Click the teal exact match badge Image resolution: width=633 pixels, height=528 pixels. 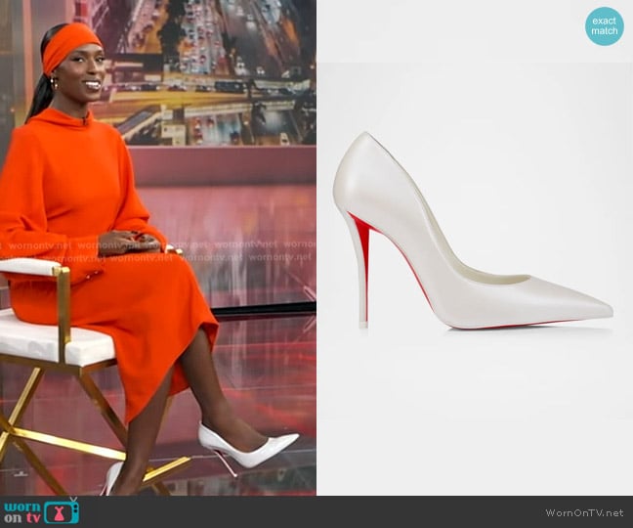604,25
